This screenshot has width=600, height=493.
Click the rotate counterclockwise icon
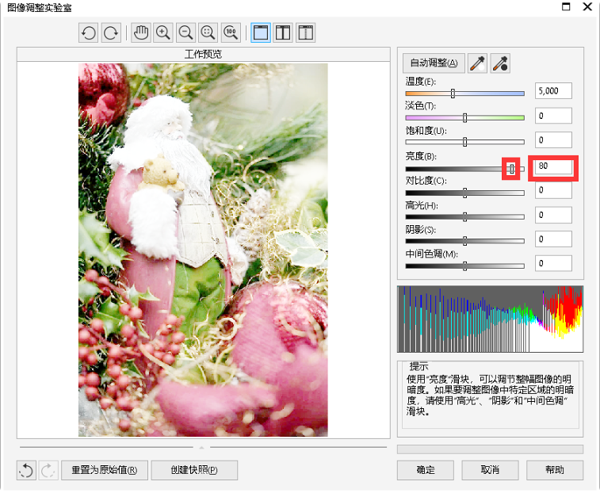click(88, 33)
